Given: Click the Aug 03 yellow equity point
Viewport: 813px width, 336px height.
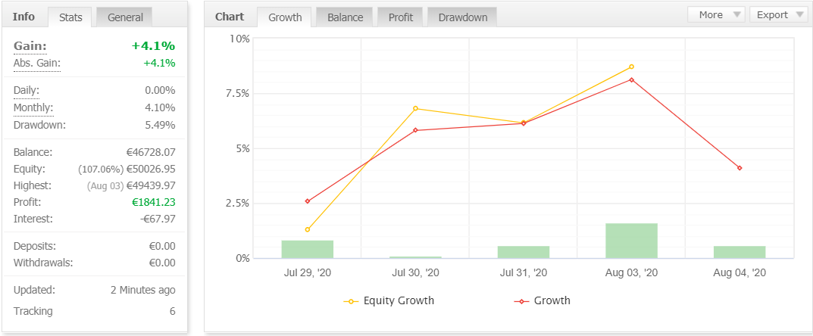Looking at the screenshot, I should click(631, 67).
